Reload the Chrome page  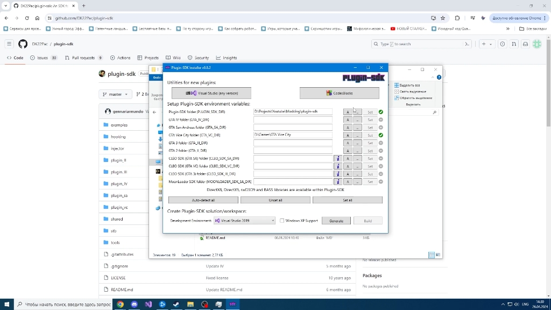coord(27,18)
